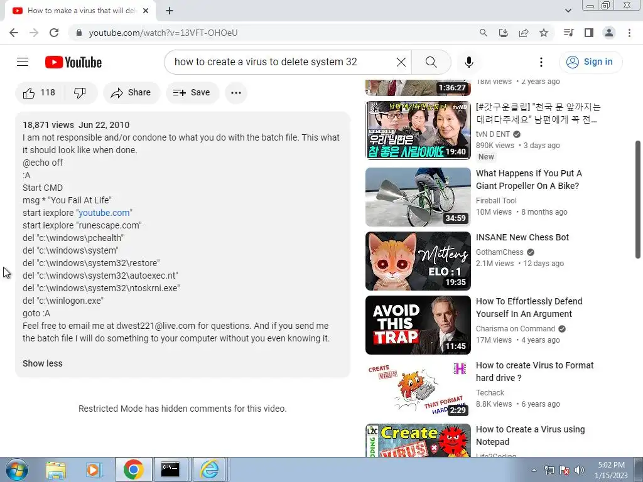Open network tray icon

point(549,470)
